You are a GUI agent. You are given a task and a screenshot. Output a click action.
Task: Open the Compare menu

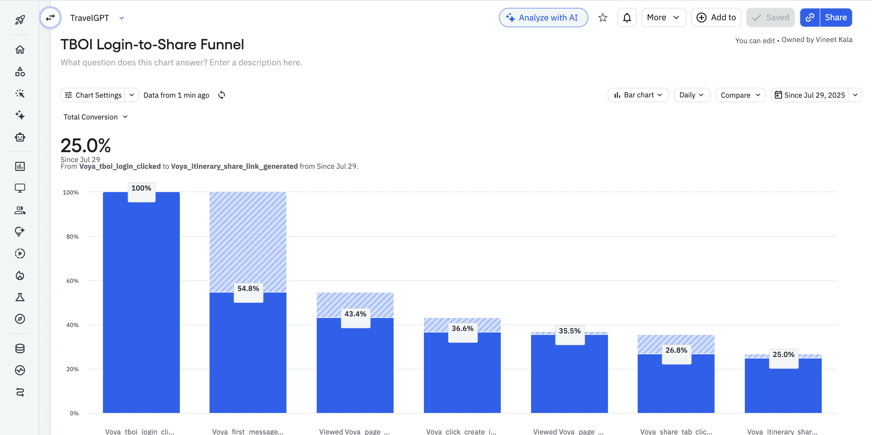740,95
